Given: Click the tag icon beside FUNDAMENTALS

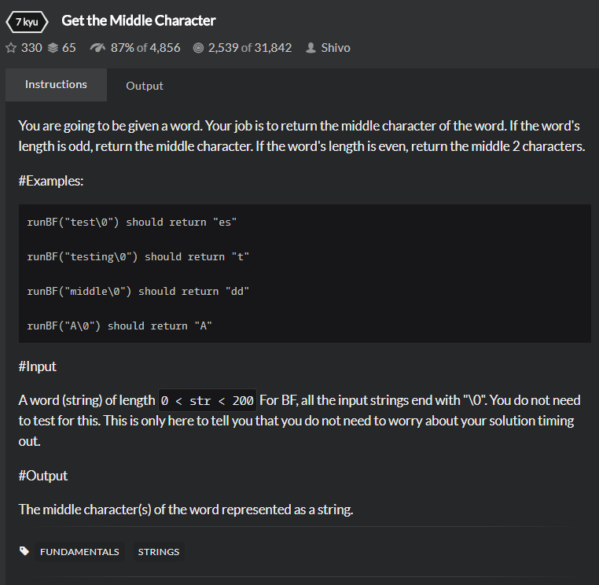Looking at the screenshot, I should pos(25,551).
